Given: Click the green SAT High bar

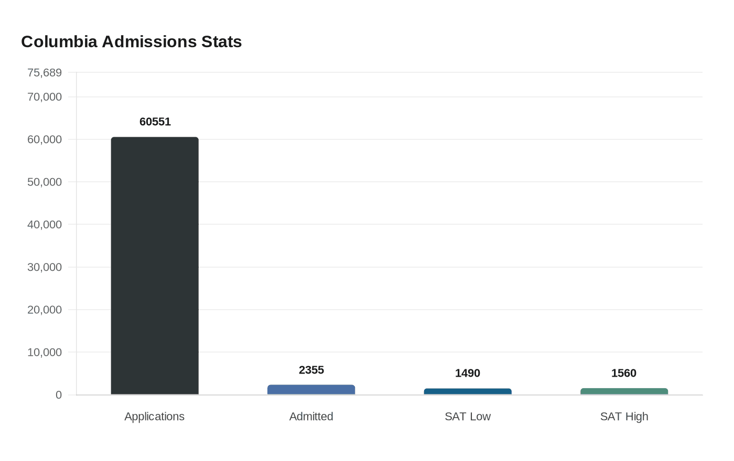Looking at the screenshot, I should 624,391.
